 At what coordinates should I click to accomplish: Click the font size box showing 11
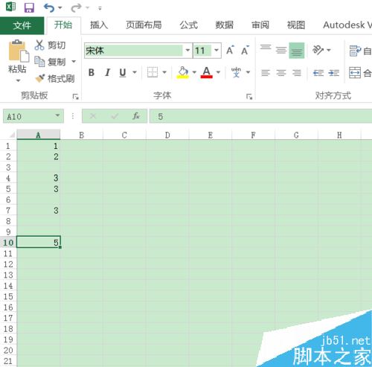202,51
